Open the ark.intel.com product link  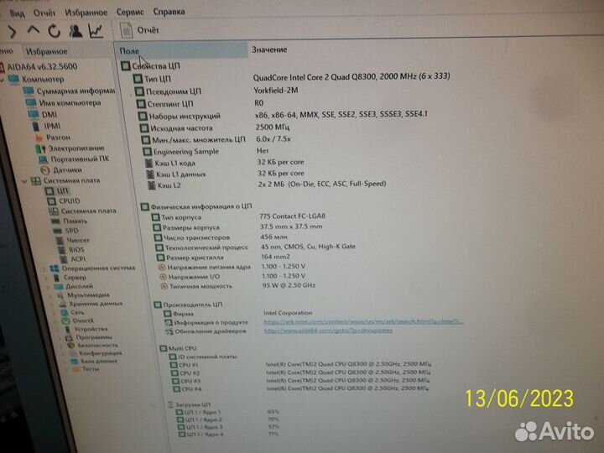(363, 321)
